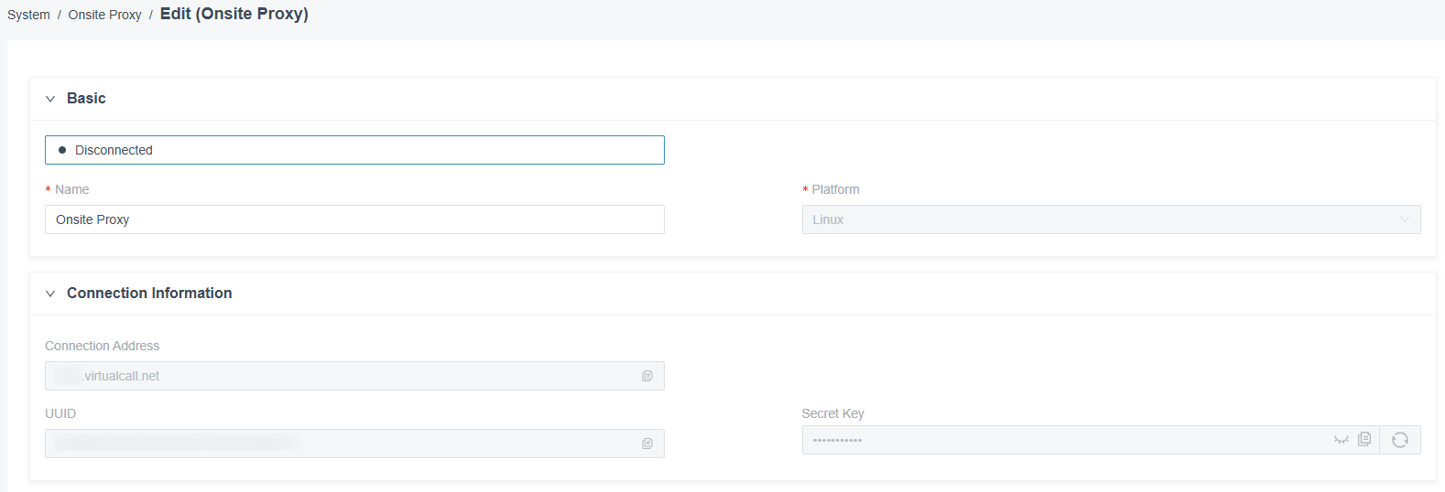The width and height of the screenshot is (1445, 492).
Task: Select the Disconnected status box
Action: 354,150
